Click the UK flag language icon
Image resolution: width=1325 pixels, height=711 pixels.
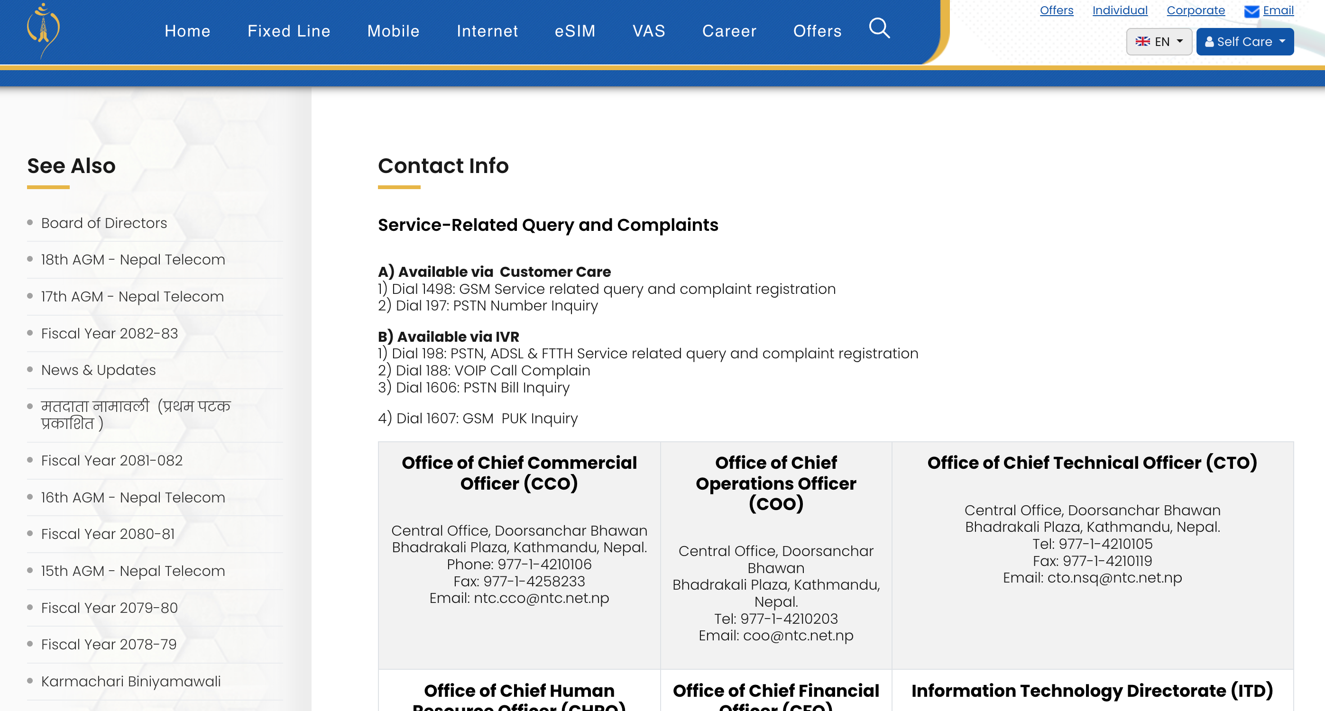1142,42
